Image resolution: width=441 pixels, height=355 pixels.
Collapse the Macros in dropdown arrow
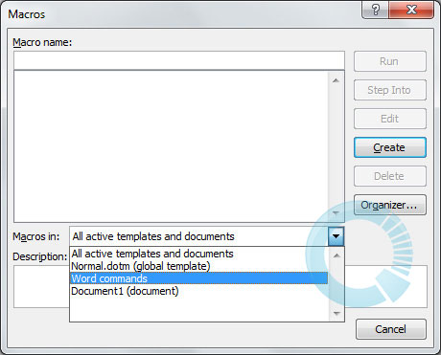(336, 236)
